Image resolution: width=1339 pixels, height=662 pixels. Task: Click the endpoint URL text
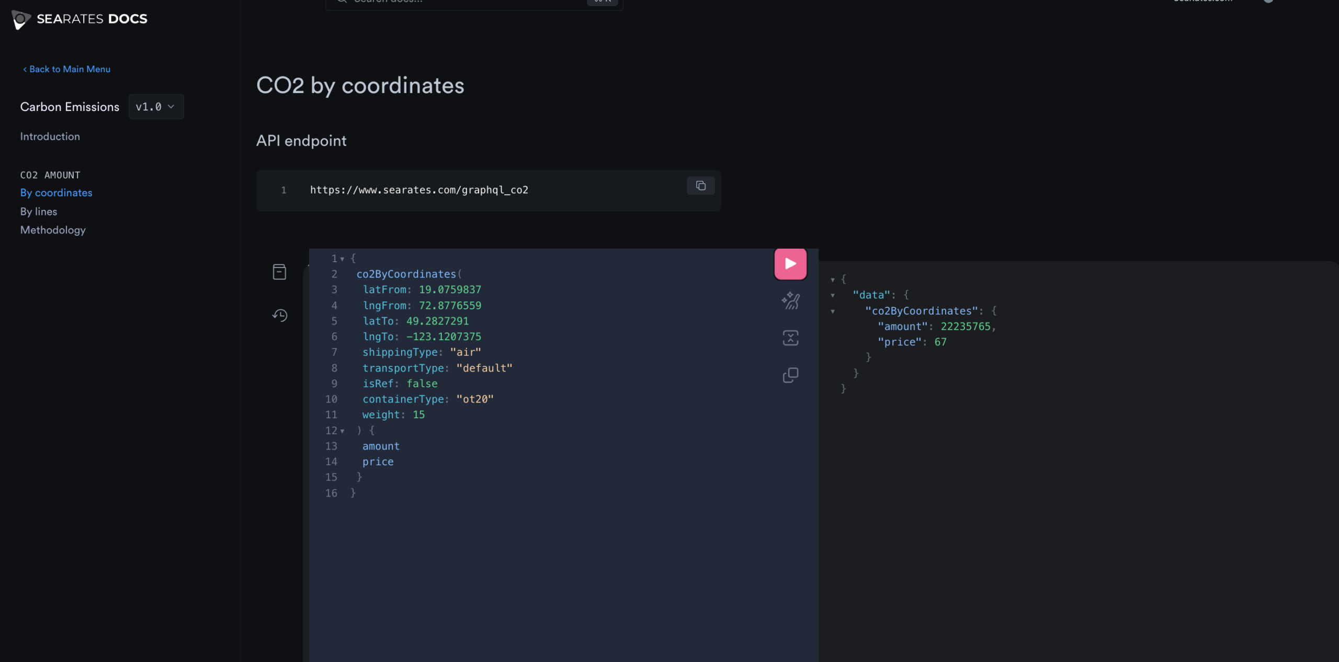pos(419,190)
